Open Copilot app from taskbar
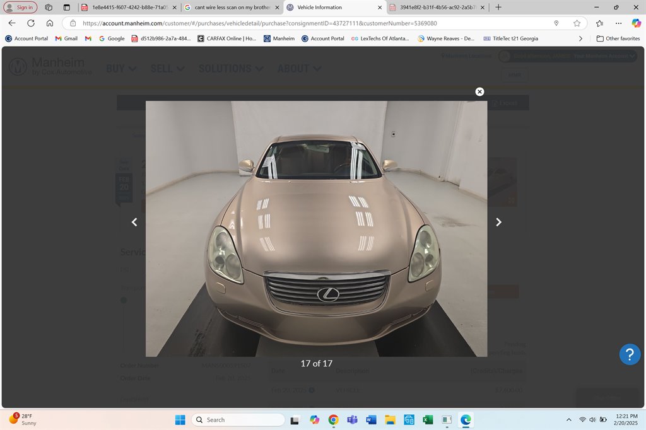646x430 pixels. (x=314, y=420)
